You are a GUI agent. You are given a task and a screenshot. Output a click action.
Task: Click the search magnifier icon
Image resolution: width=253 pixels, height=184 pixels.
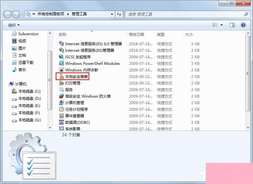pos(246,14)
